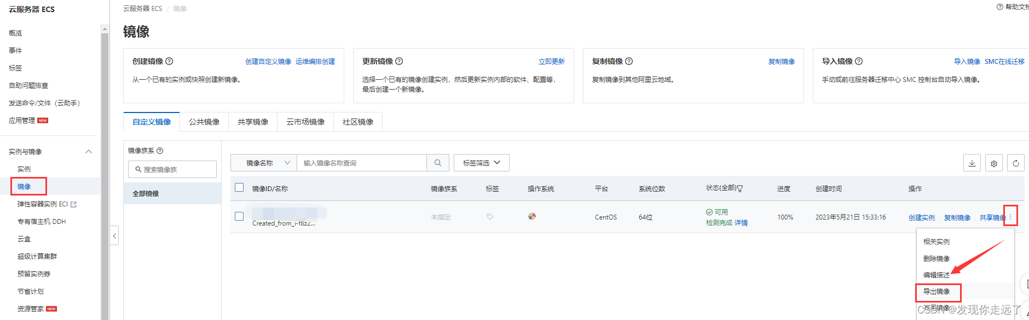
Task: Open 标签 in the sidebar
Action: [x=15, y=68]
